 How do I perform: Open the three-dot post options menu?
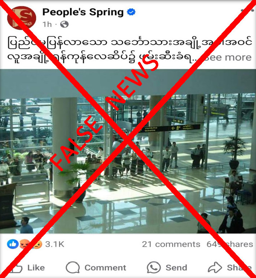(247, 10)
